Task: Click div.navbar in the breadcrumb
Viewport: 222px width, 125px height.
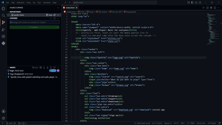Action: [103, 12]
